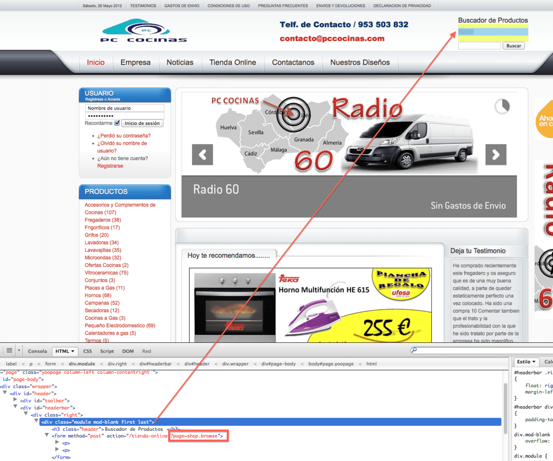Click the Buscar button
Screen dimensions: 553x461
point(514,46)
